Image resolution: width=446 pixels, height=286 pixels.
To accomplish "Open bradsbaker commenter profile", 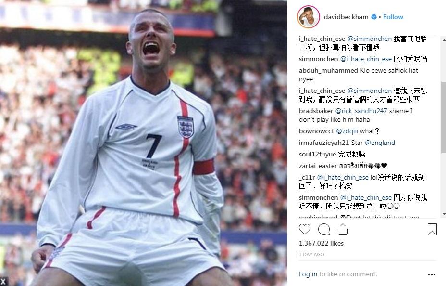I will tap(316, 111).
